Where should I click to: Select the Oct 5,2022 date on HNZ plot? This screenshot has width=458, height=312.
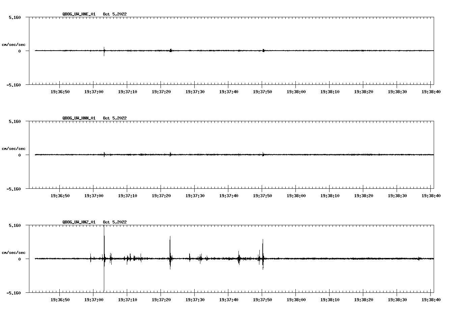pos(115,222)
